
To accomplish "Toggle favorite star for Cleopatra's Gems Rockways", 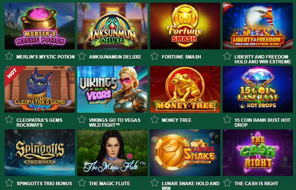I will [9, 120].
